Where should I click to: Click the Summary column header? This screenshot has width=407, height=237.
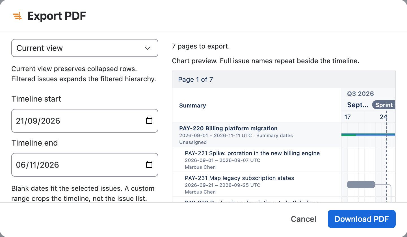point(192,106)
